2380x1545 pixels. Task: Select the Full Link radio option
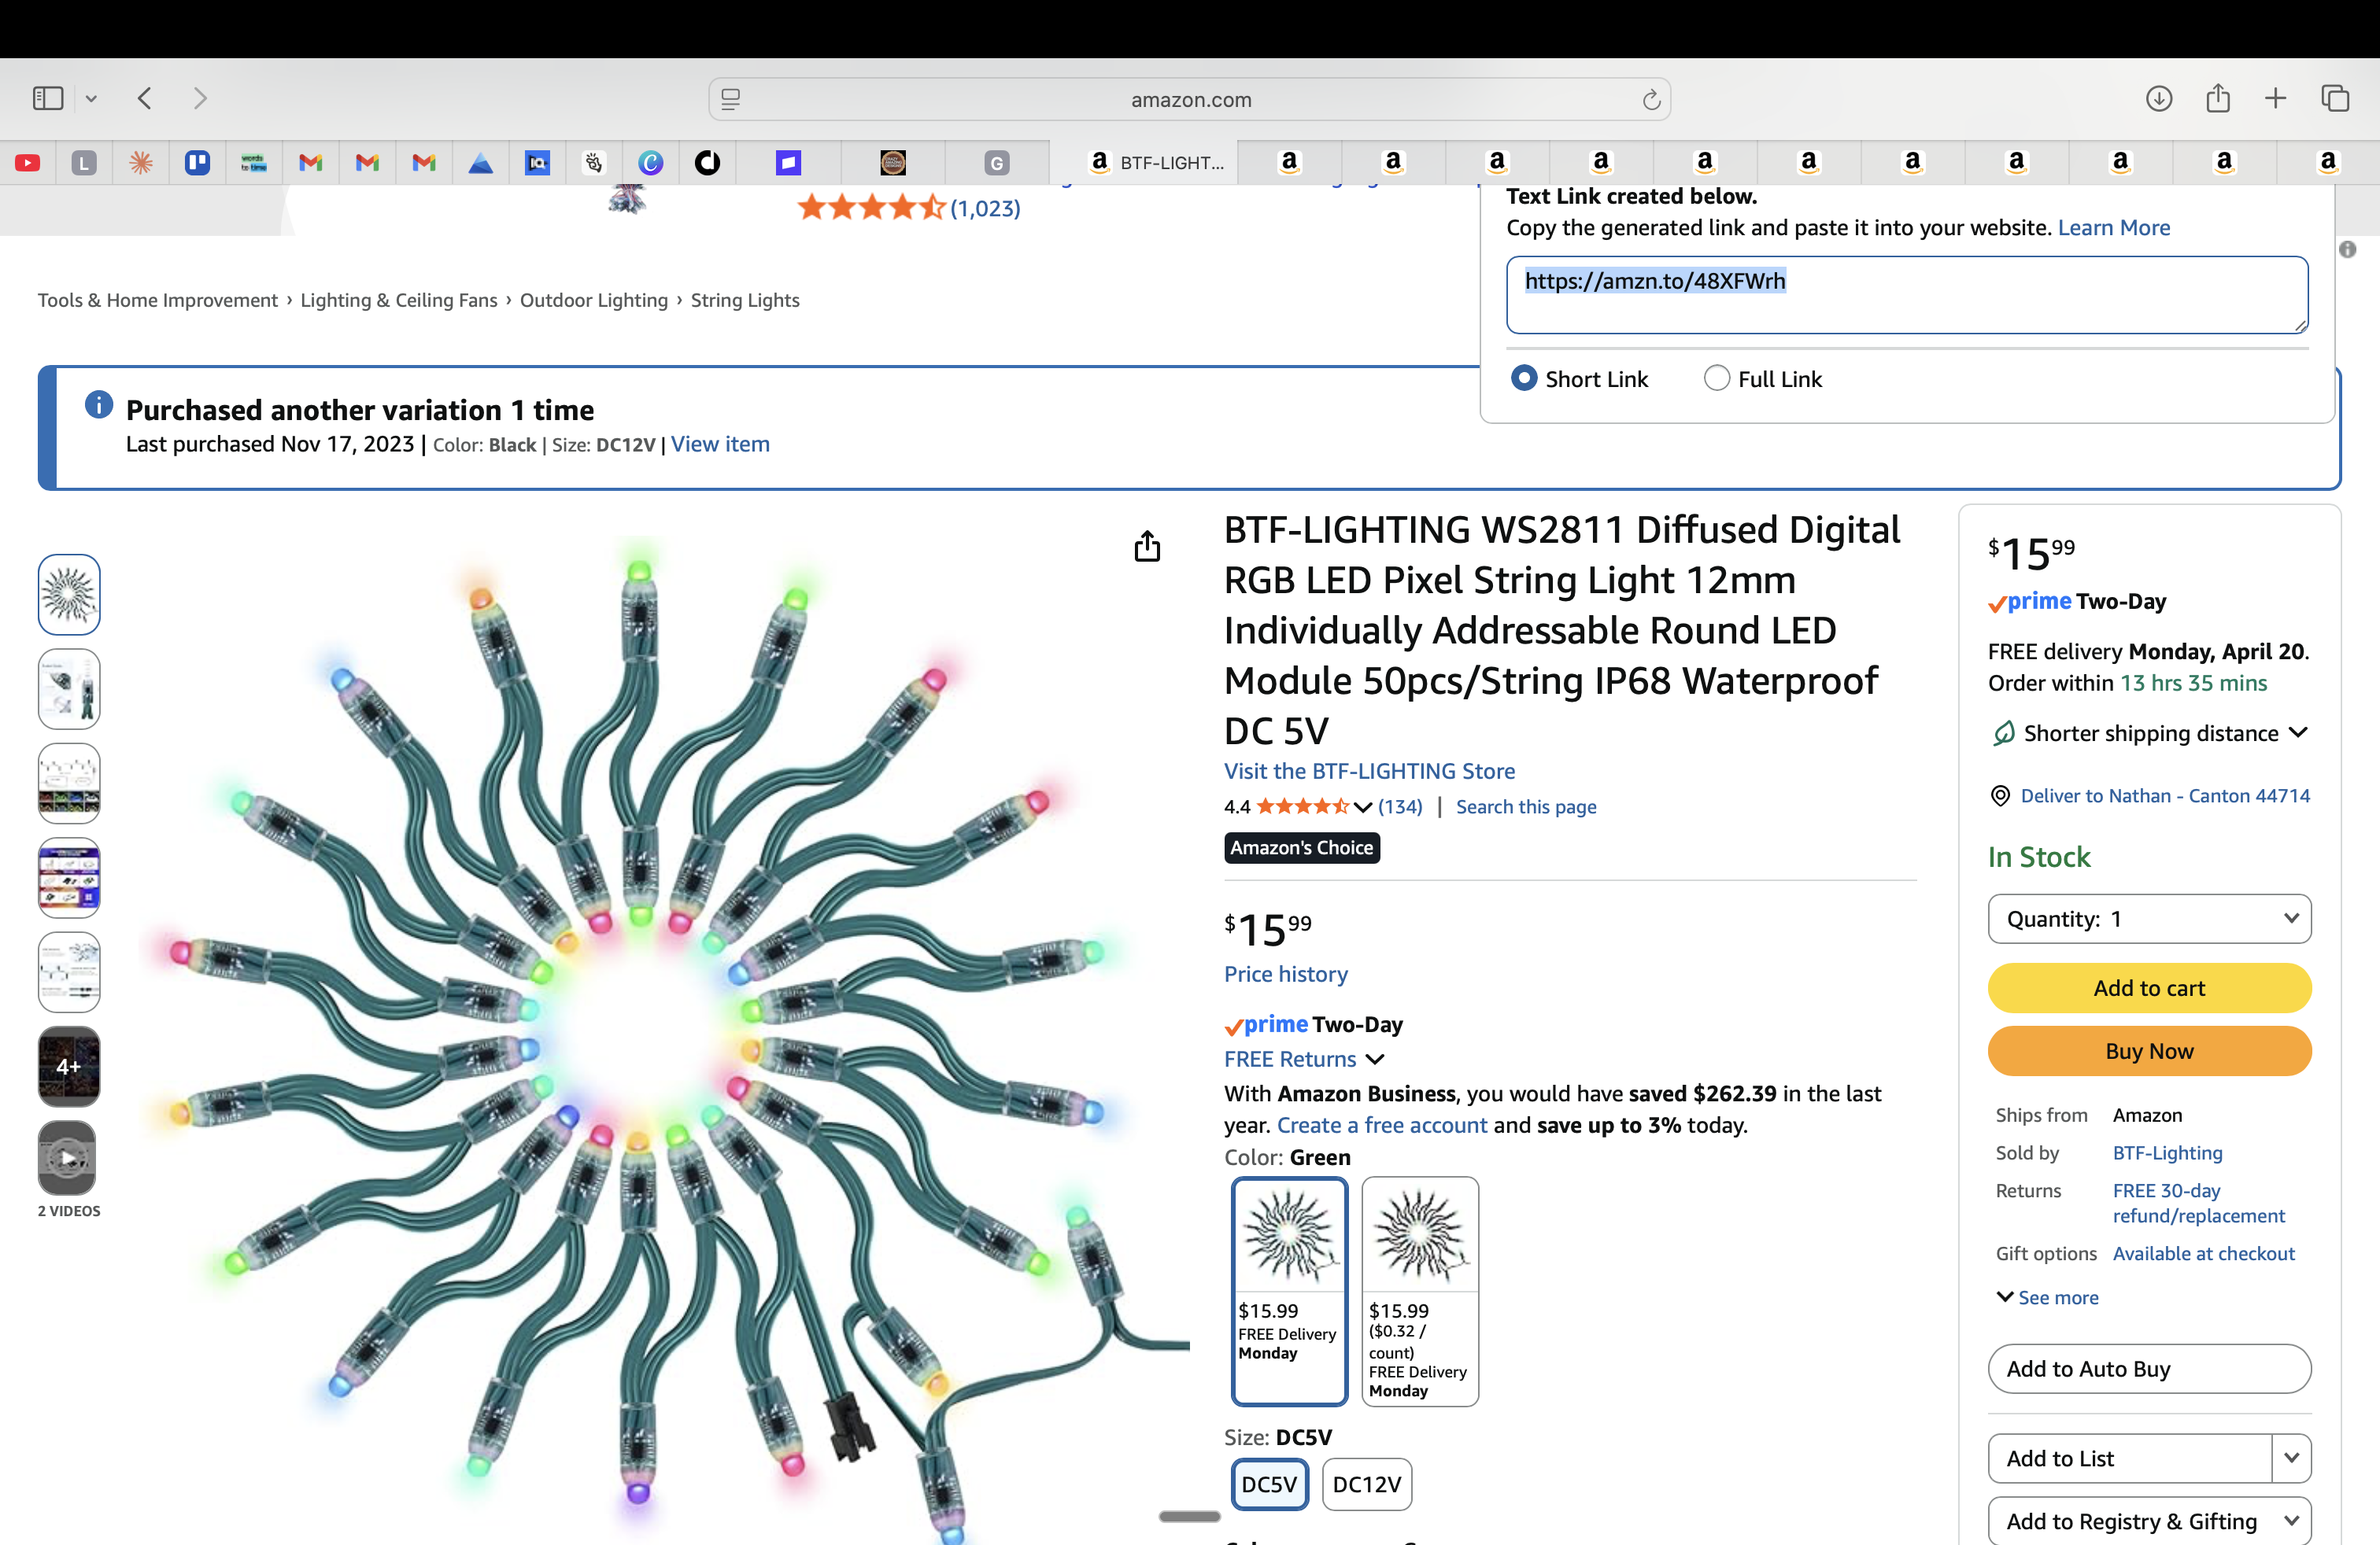1717,378
